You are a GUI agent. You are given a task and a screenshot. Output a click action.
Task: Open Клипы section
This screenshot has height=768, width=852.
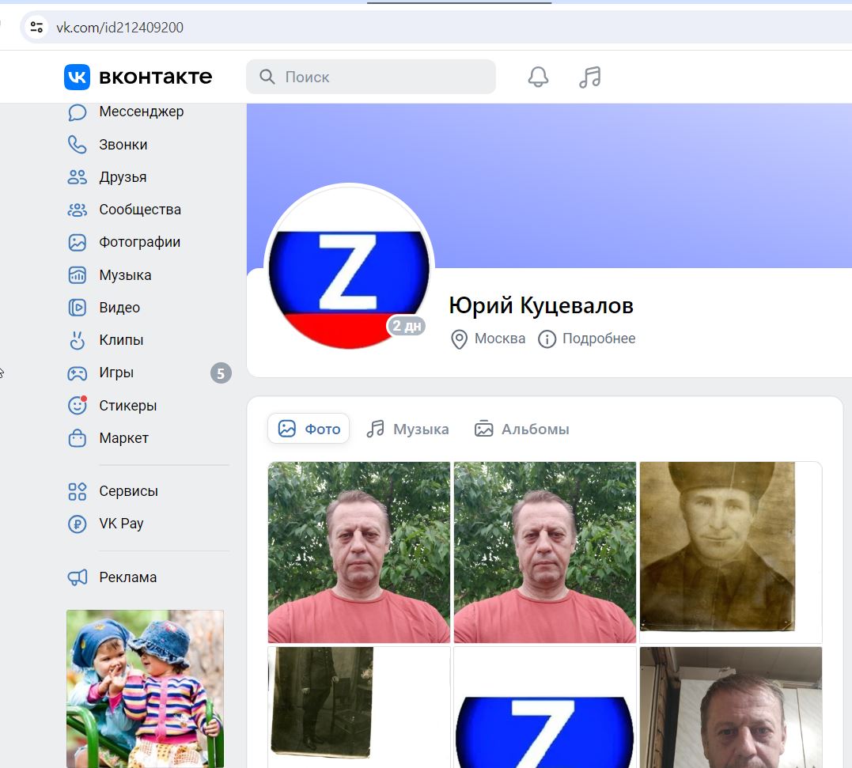121,340
